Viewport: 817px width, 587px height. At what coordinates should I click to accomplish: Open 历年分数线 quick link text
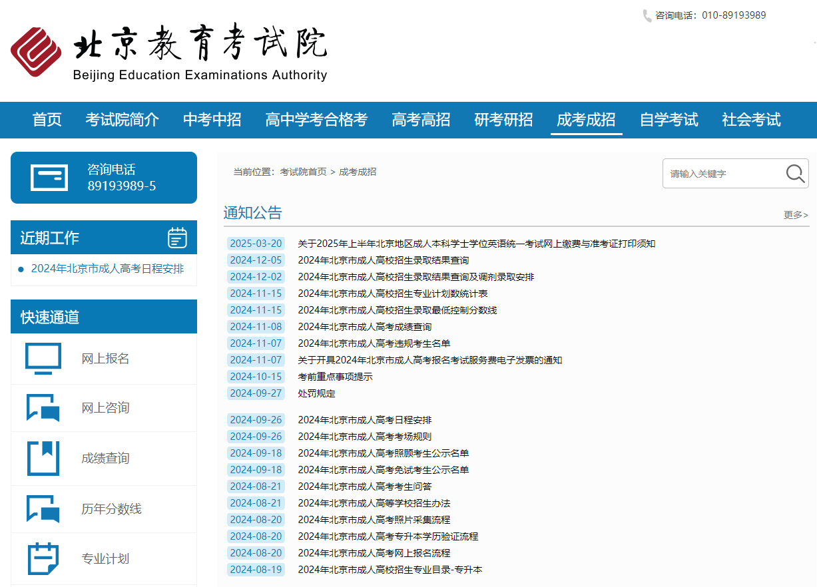tap(111, 509)
